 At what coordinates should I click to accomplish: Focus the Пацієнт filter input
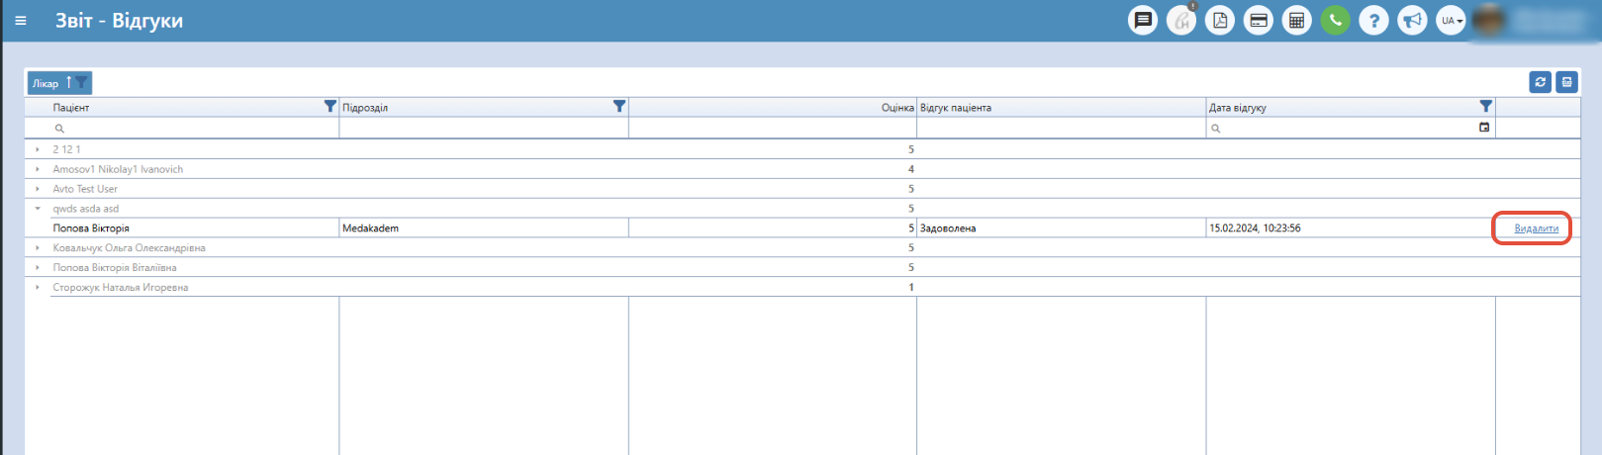pyautogui.click(x=194, y=129)
